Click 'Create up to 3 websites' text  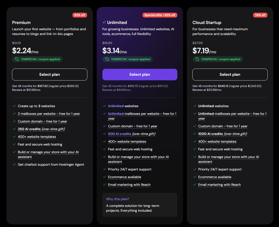[37, 106]
